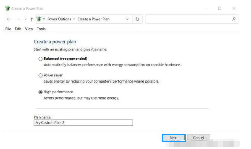Image resolution: width=251 pixels, height=149 pixels.
Task: Open the File menu
Action: click(8, 29)
